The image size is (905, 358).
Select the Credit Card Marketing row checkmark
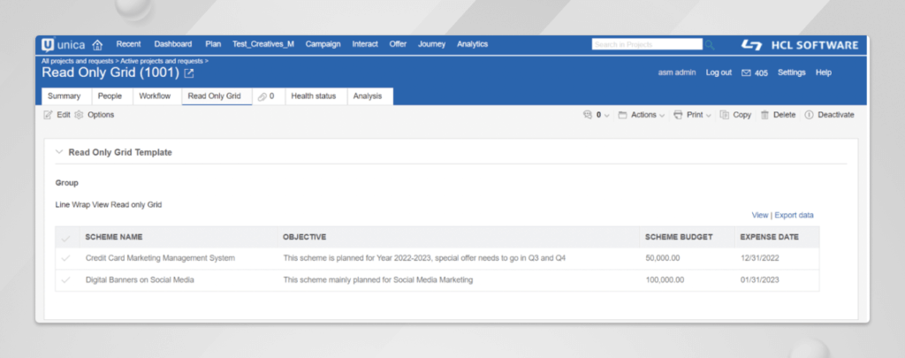point(65,258)
